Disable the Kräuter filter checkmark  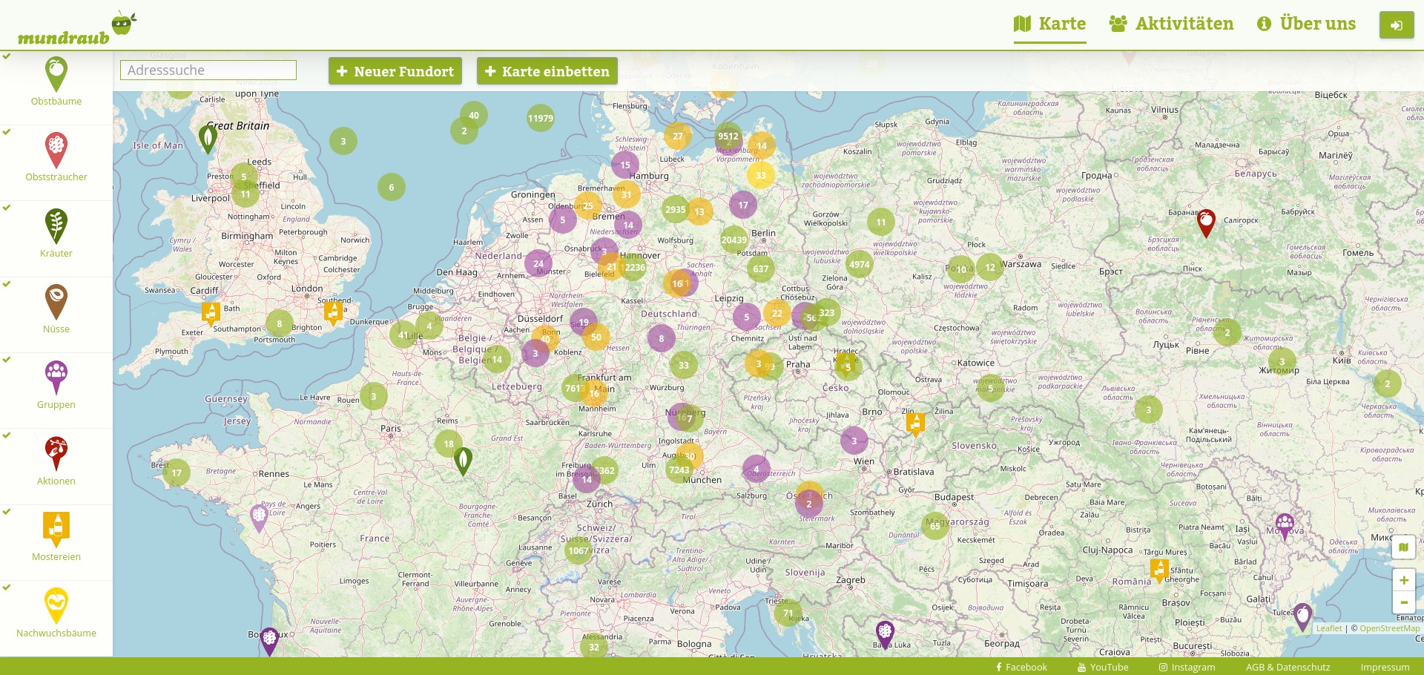click(x=7, y=208)
